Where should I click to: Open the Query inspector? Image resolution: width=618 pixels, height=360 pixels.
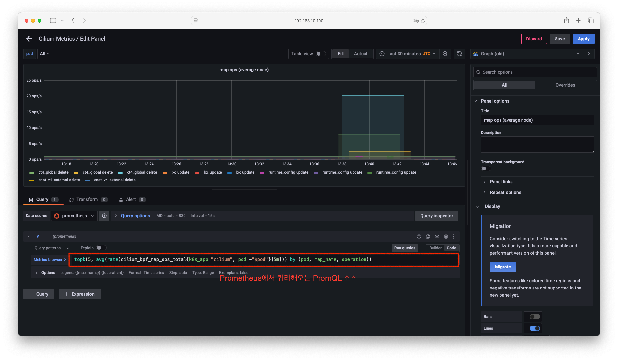(x=436, y=216)
